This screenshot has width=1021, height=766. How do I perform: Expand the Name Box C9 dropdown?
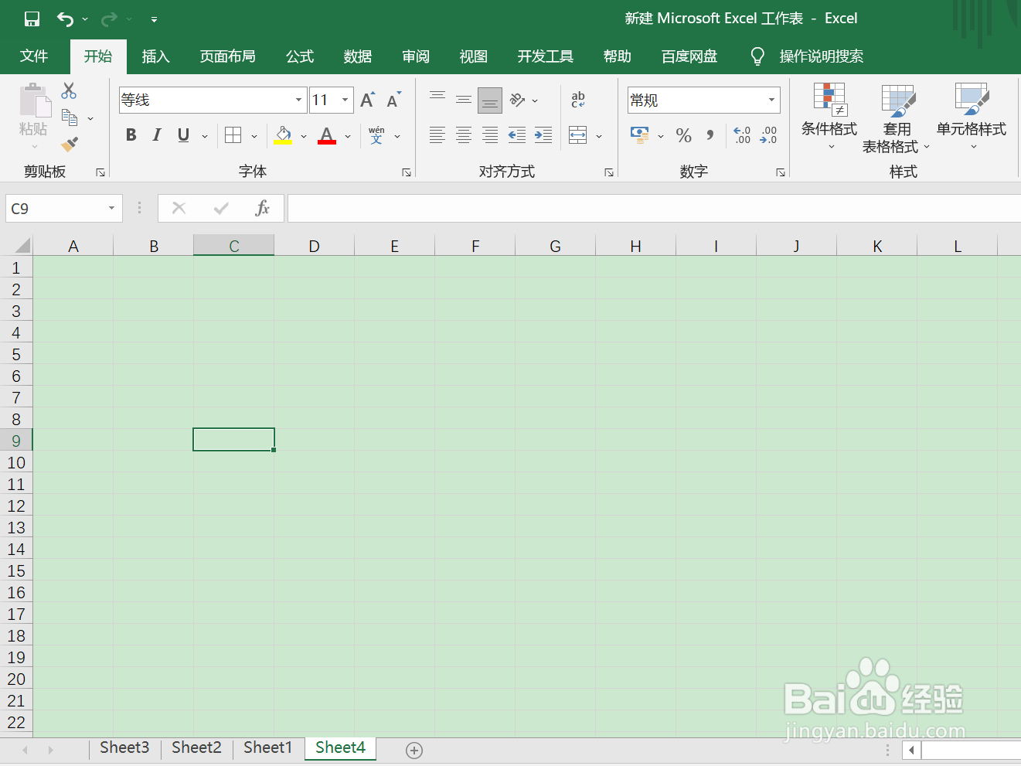(x=111, y=208)
